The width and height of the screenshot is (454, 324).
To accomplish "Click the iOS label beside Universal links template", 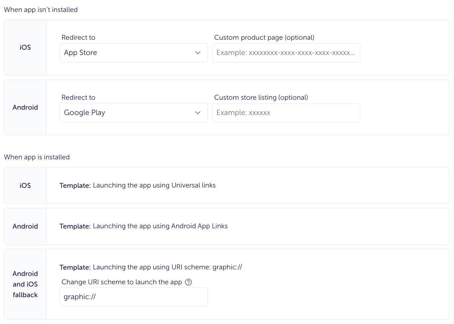I will click(25, 186).
